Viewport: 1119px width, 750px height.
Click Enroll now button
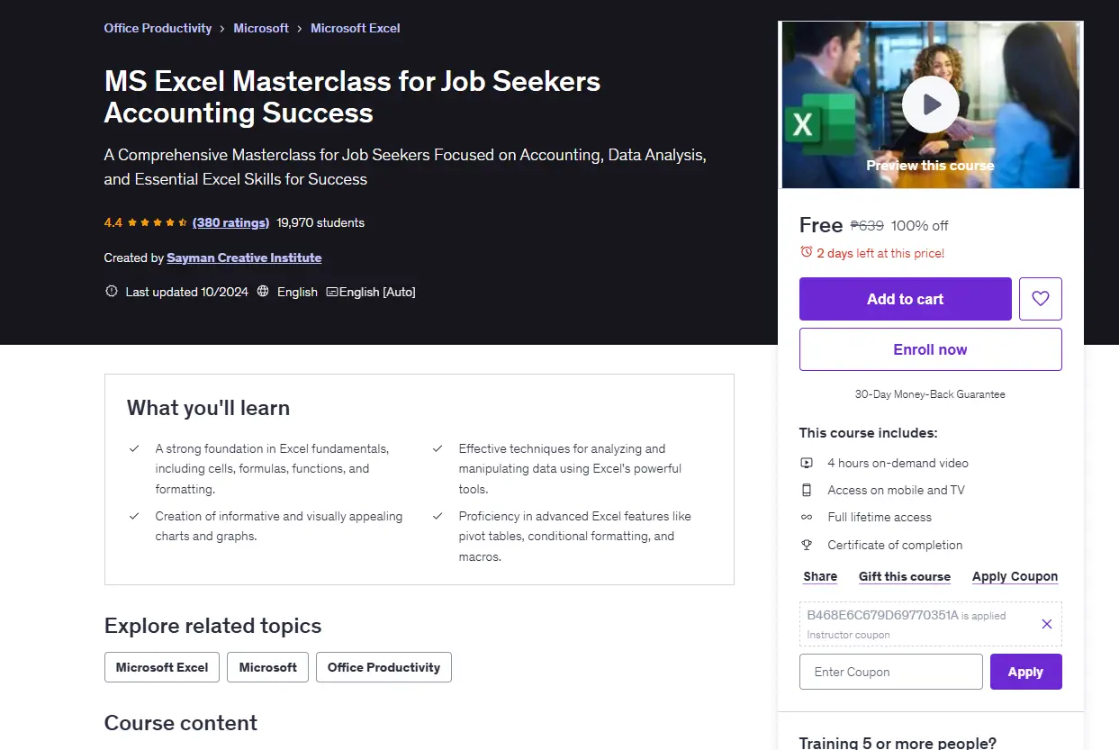[x=931, y=349]
